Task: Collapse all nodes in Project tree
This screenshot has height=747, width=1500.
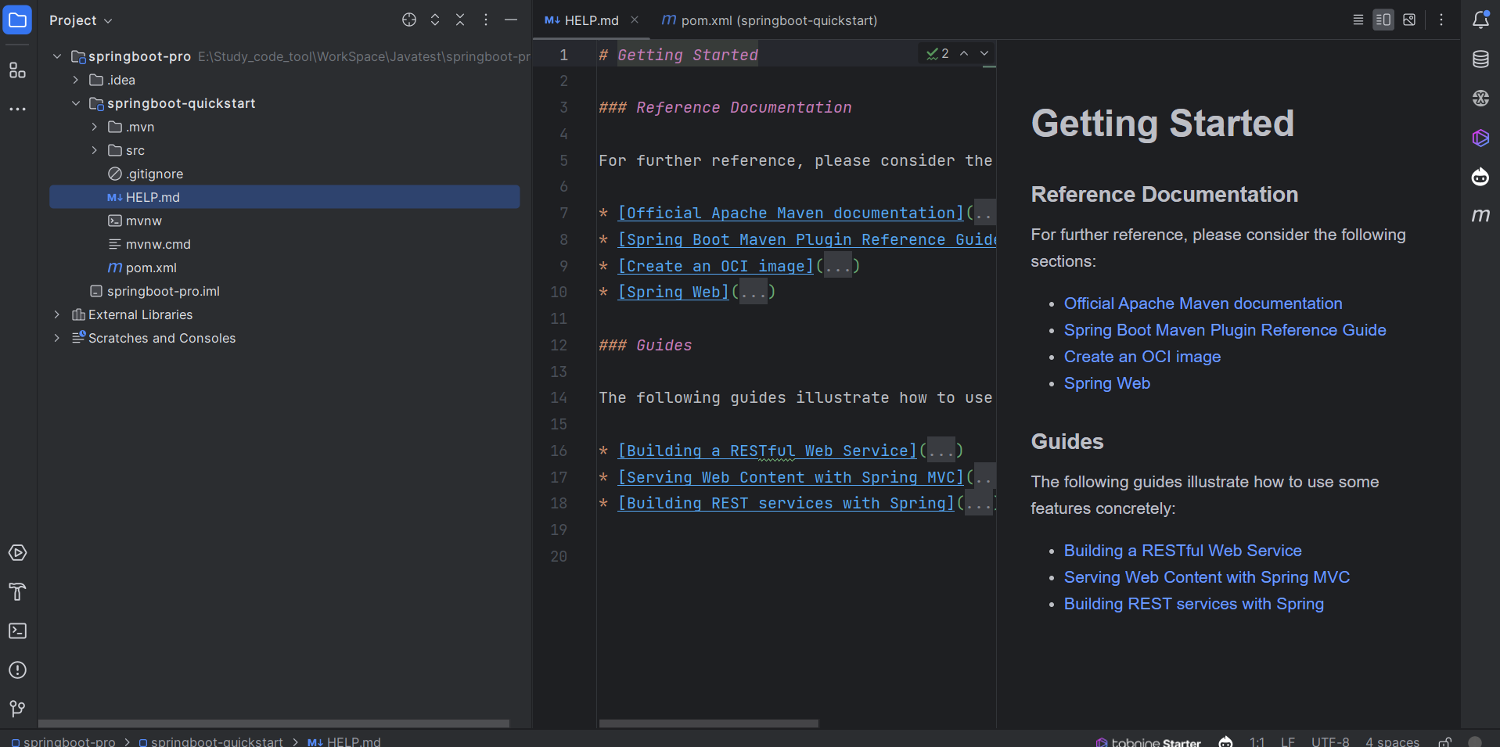Action: tap(460, 20)
